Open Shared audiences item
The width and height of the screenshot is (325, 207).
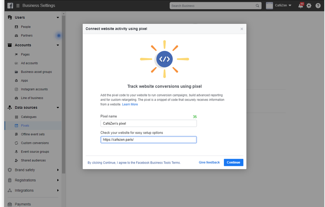coord(33,161)
